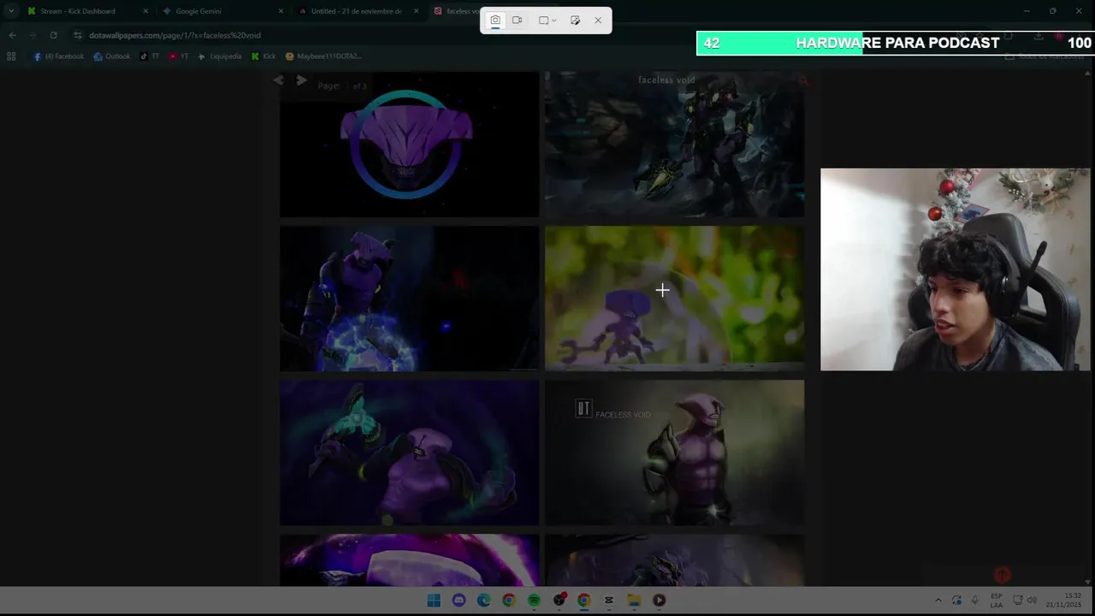Close the Google Gemini tab
The height and width of the screenshot is (616, 1095).
click(x=281, y=11)
